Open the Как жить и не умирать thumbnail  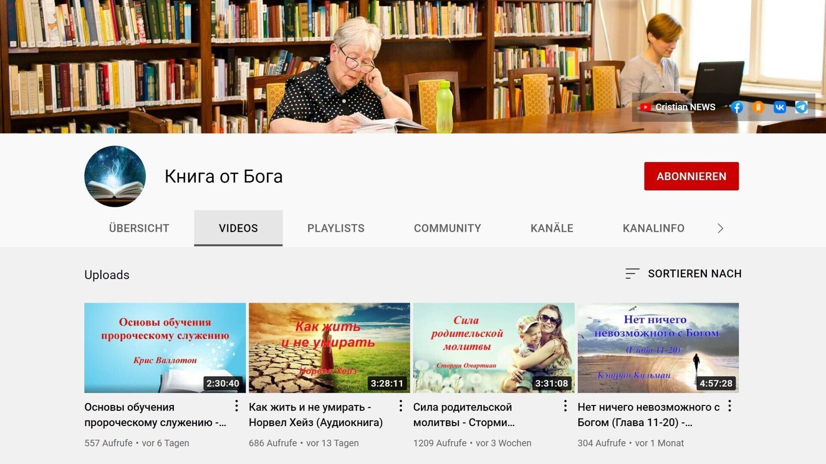[329, 348]
